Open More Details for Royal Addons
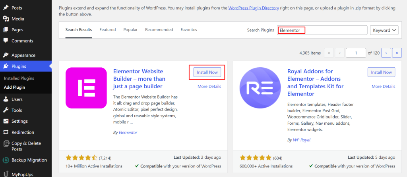Viewport: 407px width, 177px height. (384, 86)
